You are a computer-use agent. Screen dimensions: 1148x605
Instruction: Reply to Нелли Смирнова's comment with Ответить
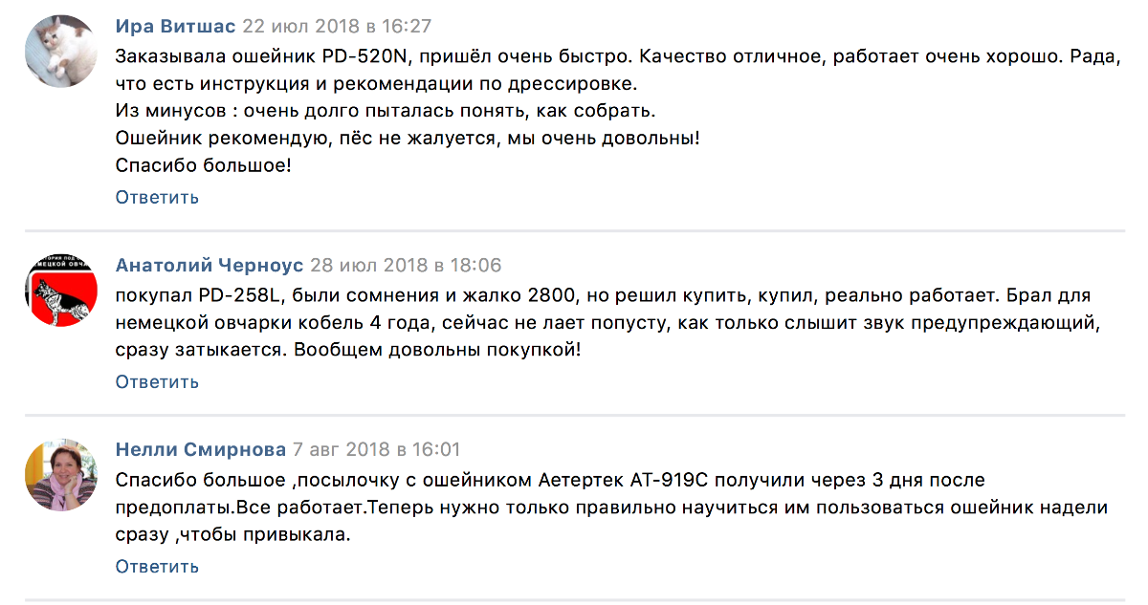coord(157,566)
